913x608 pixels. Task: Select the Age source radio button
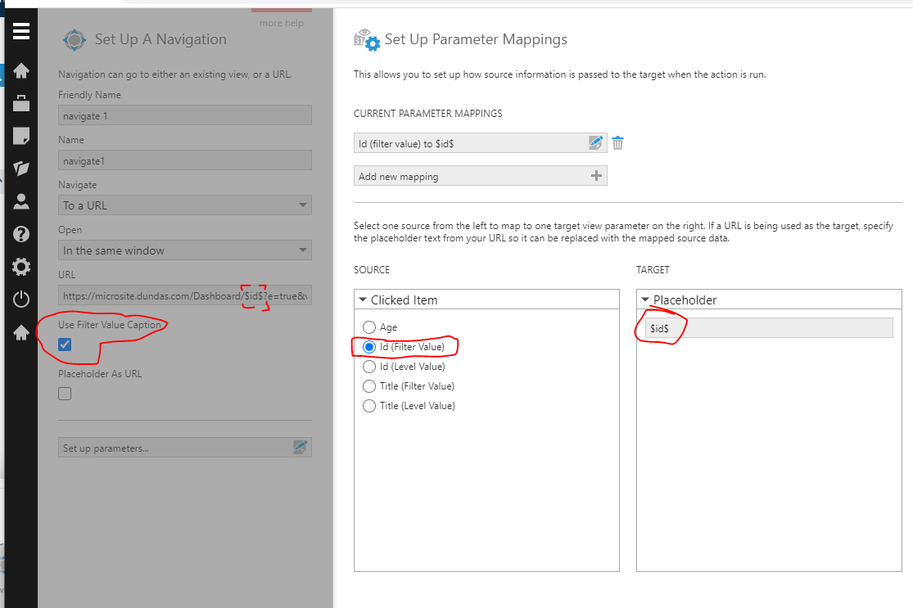[369, 327]
